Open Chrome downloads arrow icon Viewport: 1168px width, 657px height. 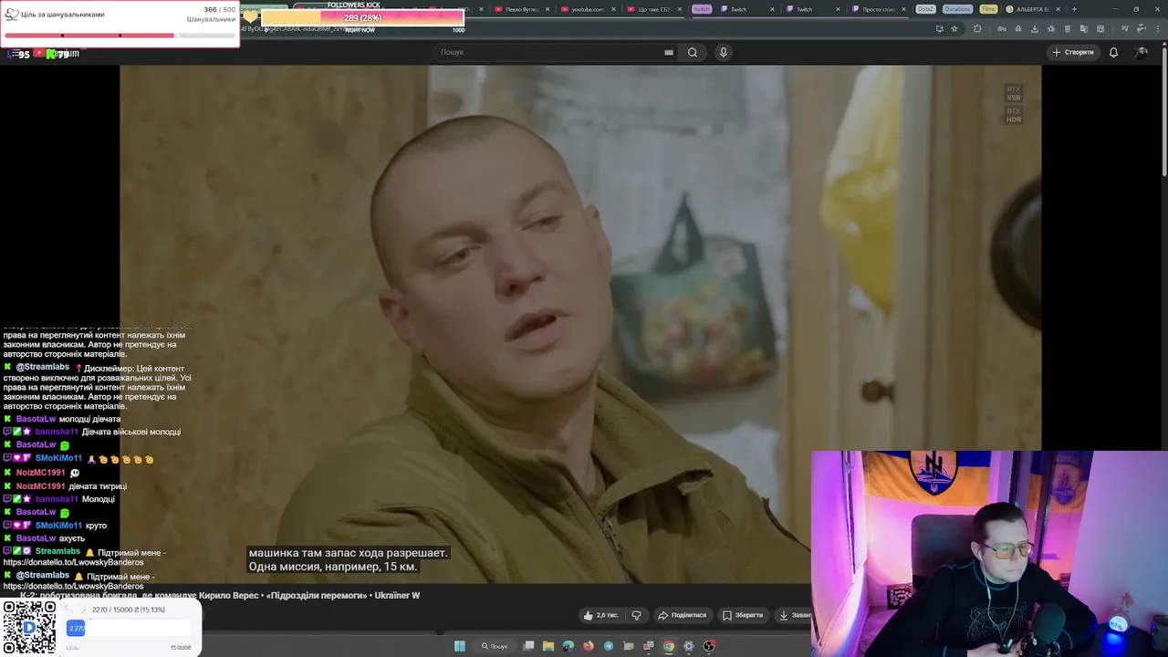tap(1035, 28)
